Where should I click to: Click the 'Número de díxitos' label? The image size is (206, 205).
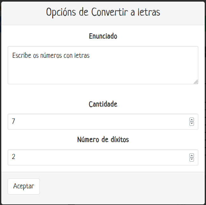point(103,140)
